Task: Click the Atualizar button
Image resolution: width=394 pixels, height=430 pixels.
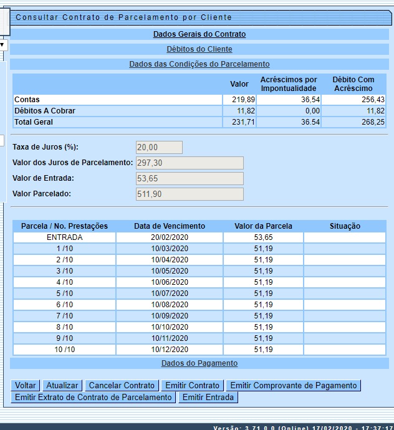Action: [x=62, y=386]
